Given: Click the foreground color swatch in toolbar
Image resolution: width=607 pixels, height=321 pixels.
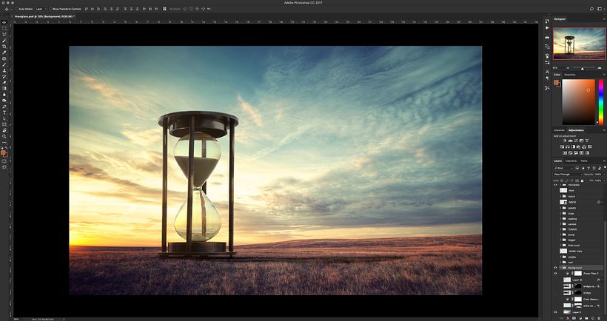Looking at the screenshot, I should click(x=3, y=152).
